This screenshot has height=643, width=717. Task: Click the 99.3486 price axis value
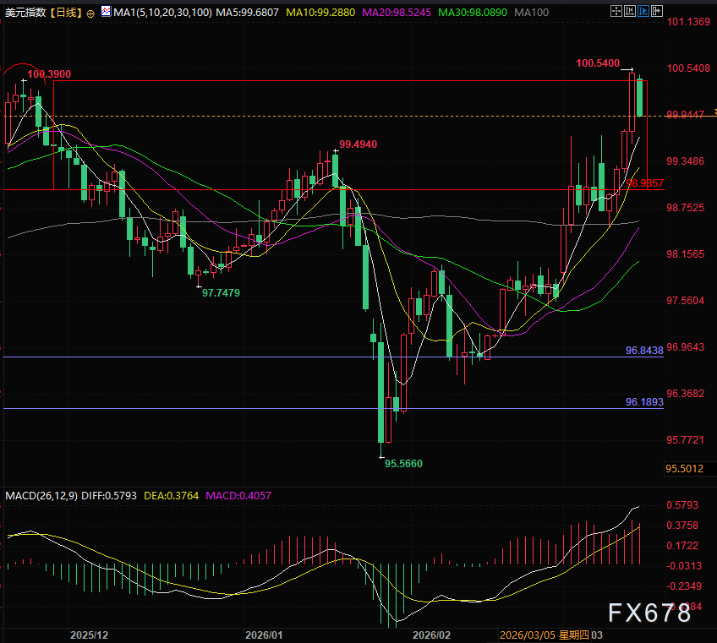(x=686, y=161)
